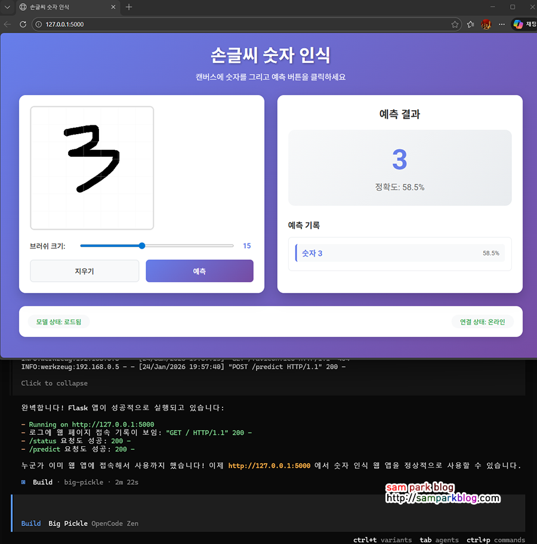537x544 pixels.
Task: Click the predicted digit 3 result
Action: point(400,159)
